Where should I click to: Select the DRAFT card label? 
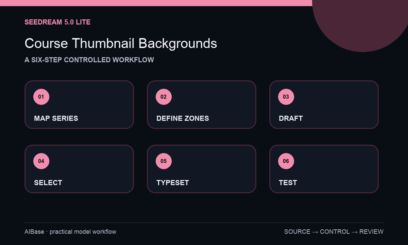(291, 118)
